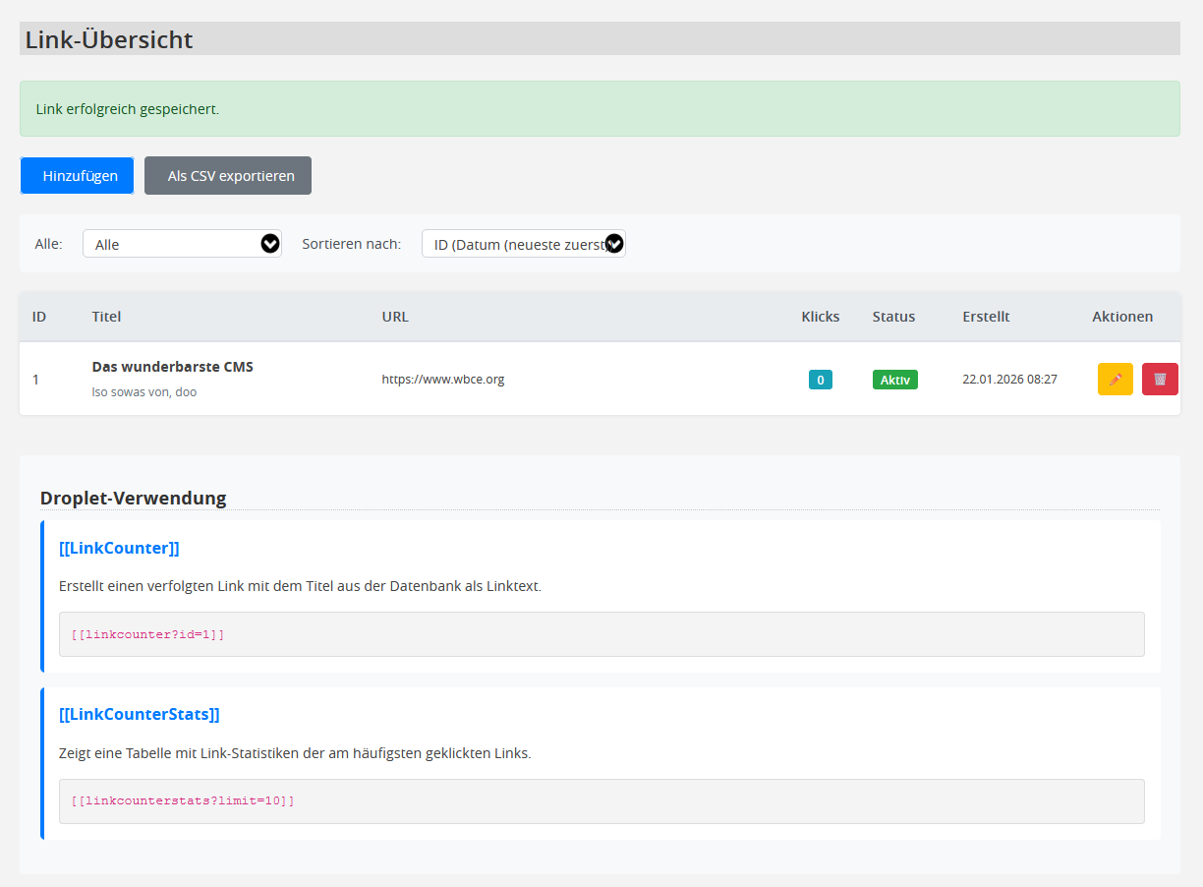Delete the link using the red trash icon
Image resolution: width=1203 pixels, height=887 pixels.
tap(1160, 379)
